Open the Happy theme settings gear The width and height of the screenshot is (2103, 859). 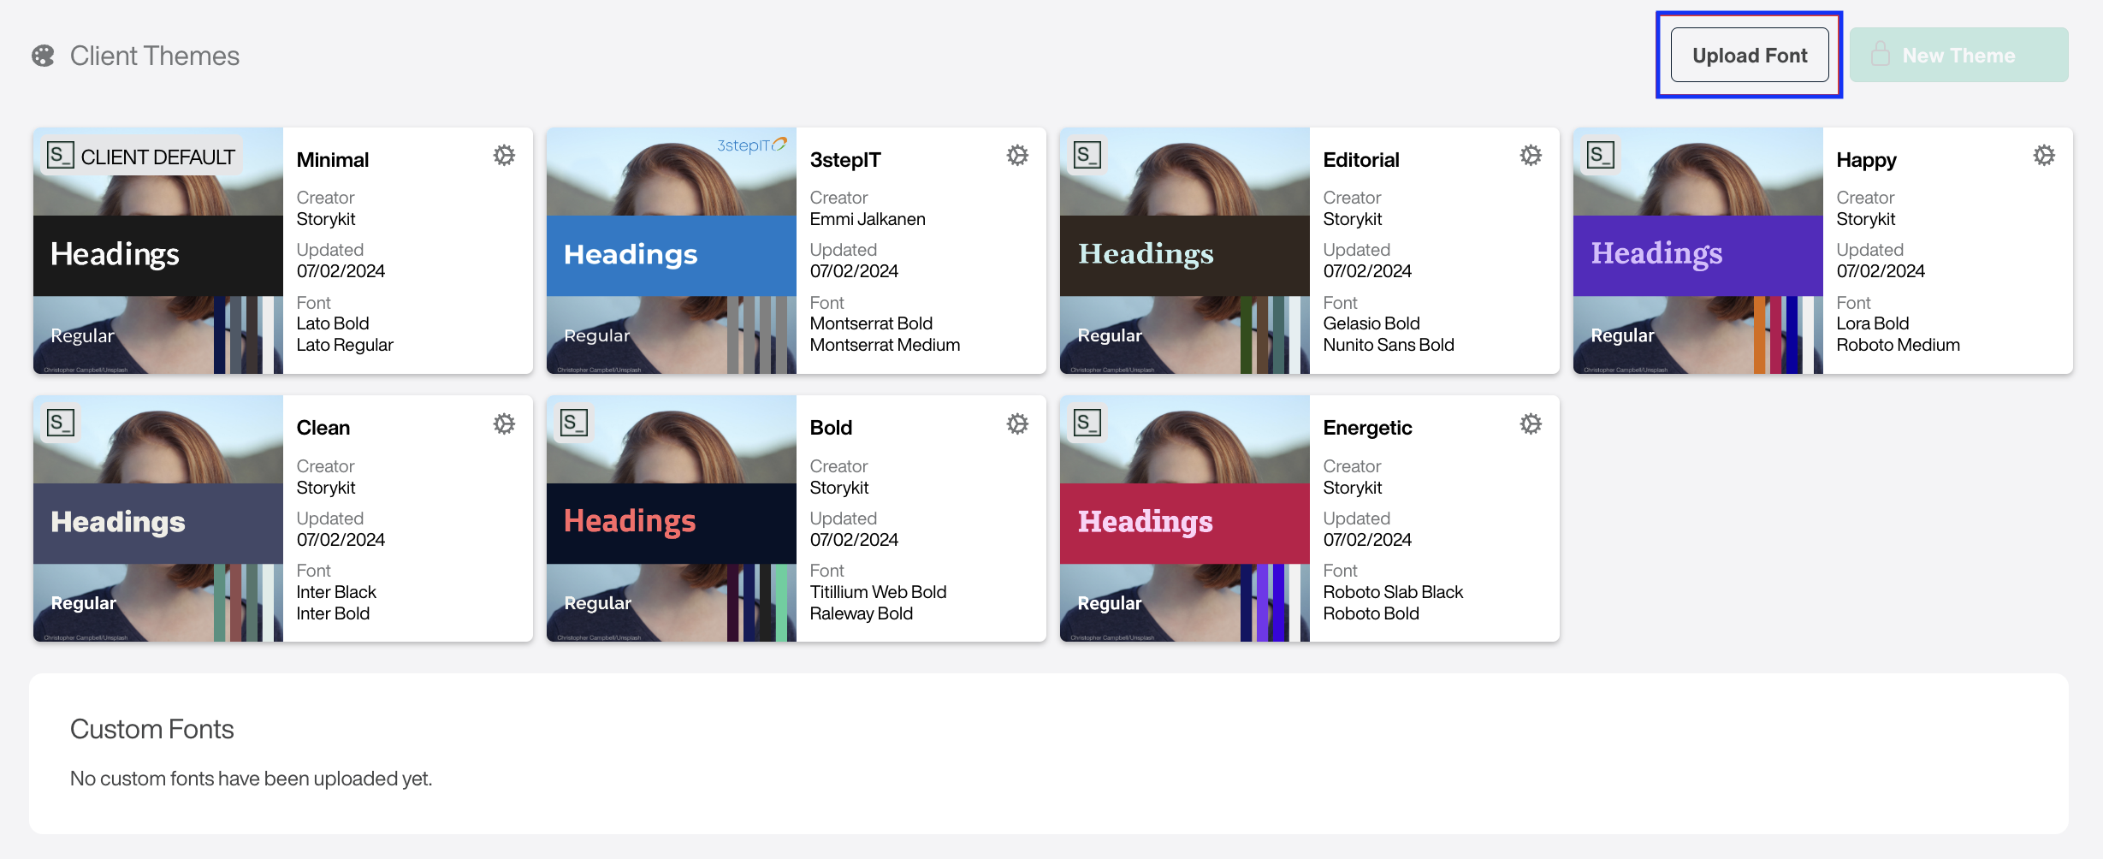click(2044, 156)
